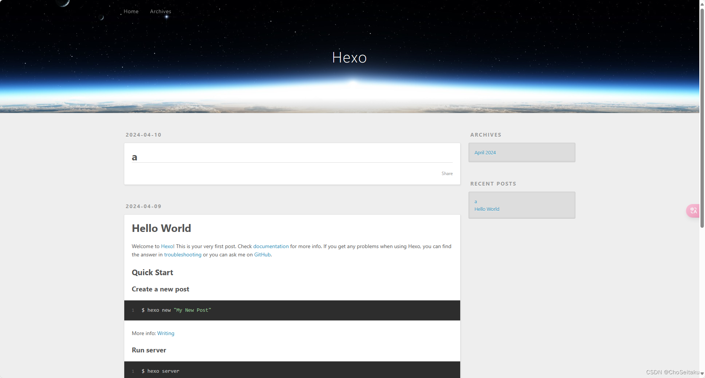
Task: Open the Home navigation link
Action: click(x=131, y=11)
